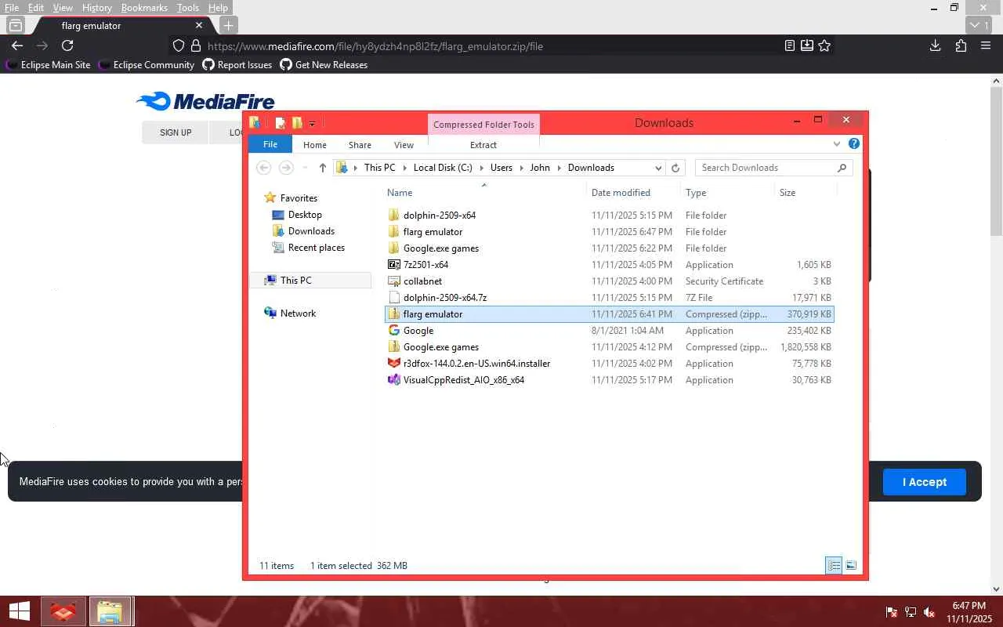This screenshot has width=1003, height=627.
Task: Switch Explorer to Details view
Action: click(x=834, y=565)
